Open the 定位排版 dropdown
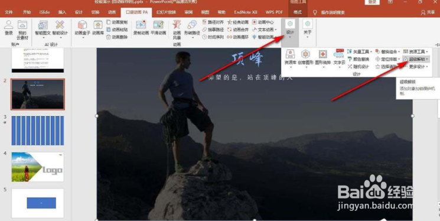 pos(387,59)
